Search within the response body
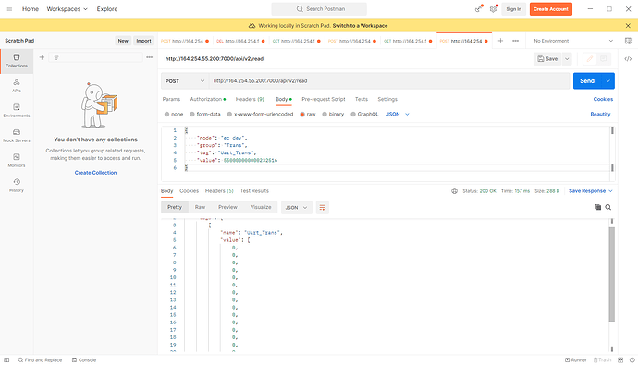The width and height of the screenshot is (638, 365). click(x=608, y=207)
